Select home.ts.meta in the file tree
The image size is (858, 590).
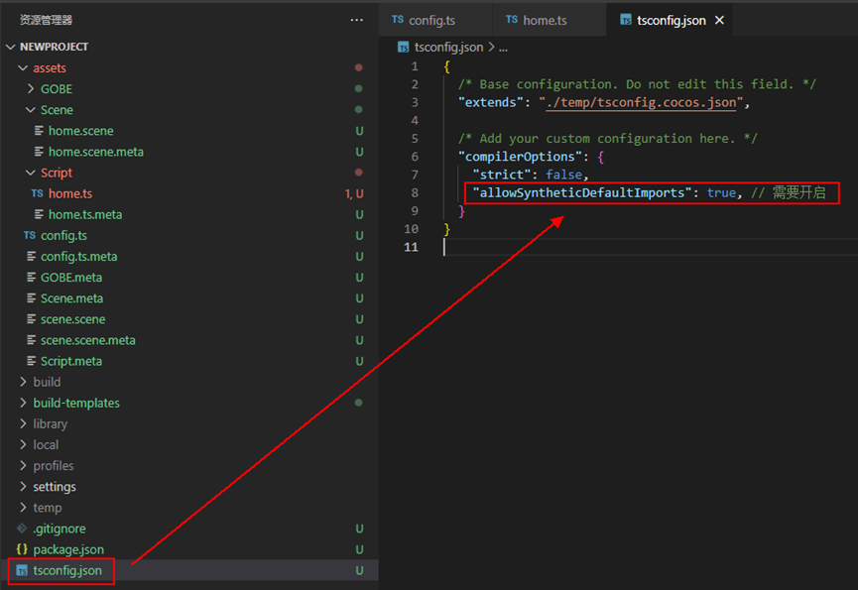pos(84,214)
